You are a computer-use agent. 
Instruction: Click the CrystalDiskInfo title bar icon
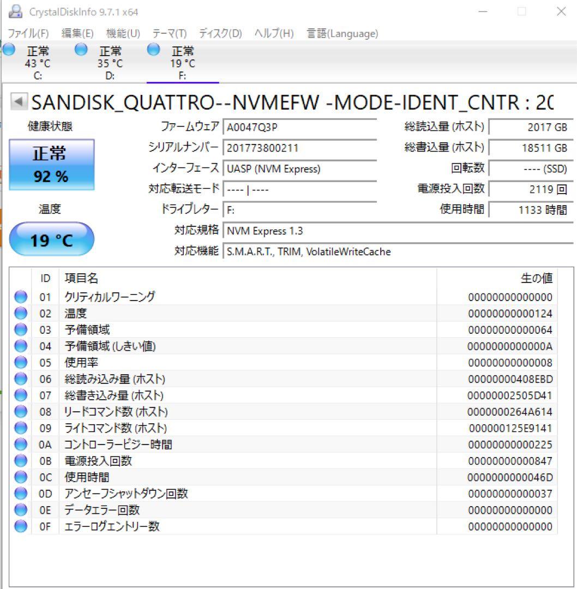tap(15, 11)
